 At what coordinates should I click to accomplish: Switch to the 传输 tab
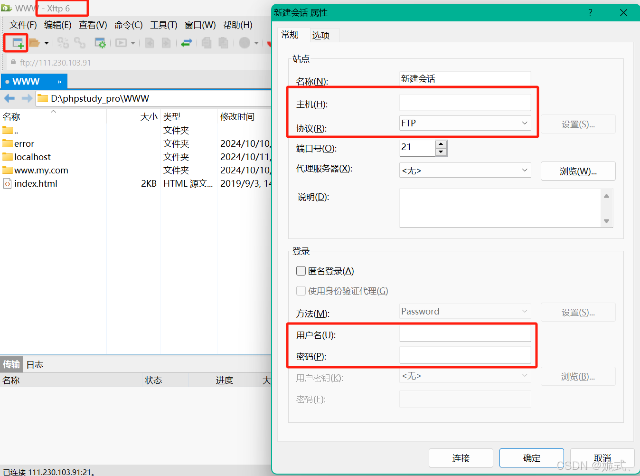point(11,364)
